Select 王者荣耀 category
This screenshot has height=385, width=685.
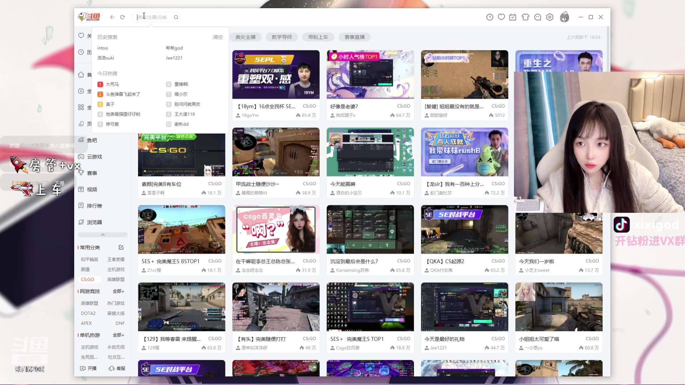click(x=116, y=260)
